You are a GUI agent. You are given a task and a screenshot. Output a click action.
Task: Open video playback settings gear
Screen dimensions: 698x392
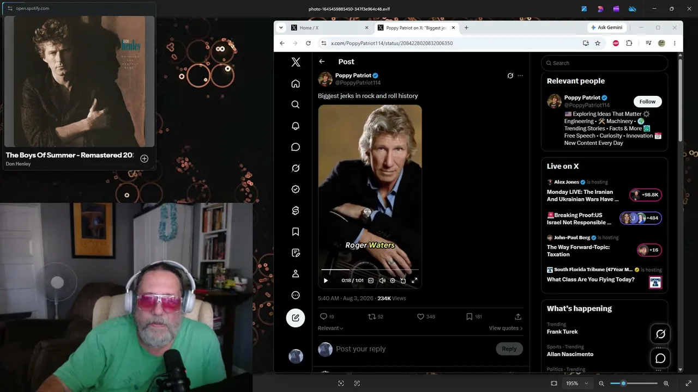(393, 280)
